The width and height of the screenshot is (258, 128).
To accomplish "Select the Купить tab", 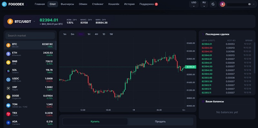I will [x=95, y=122].
